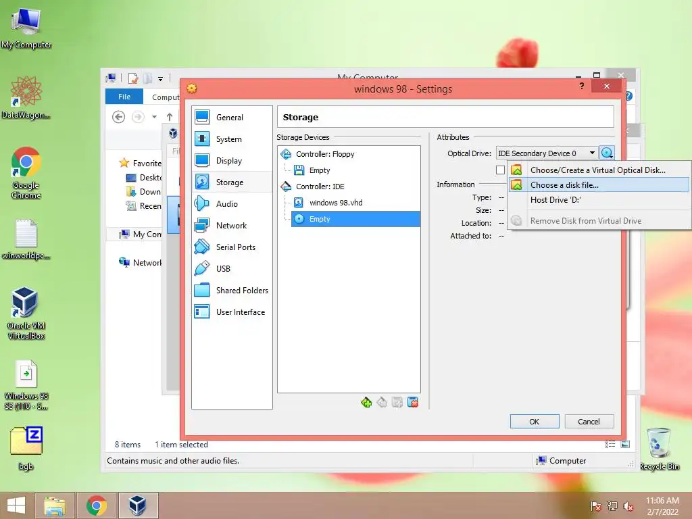This screenshot has height=519, width=692.
Task: Open My Computer desktop icon
Action: (x=26, y=28)
